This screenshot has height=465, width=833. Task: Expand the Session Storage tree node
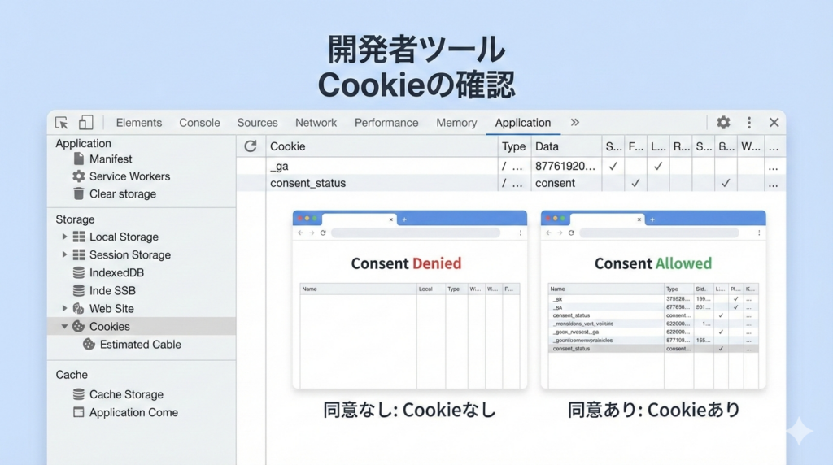pyautogui.click(x=64, y=254)
